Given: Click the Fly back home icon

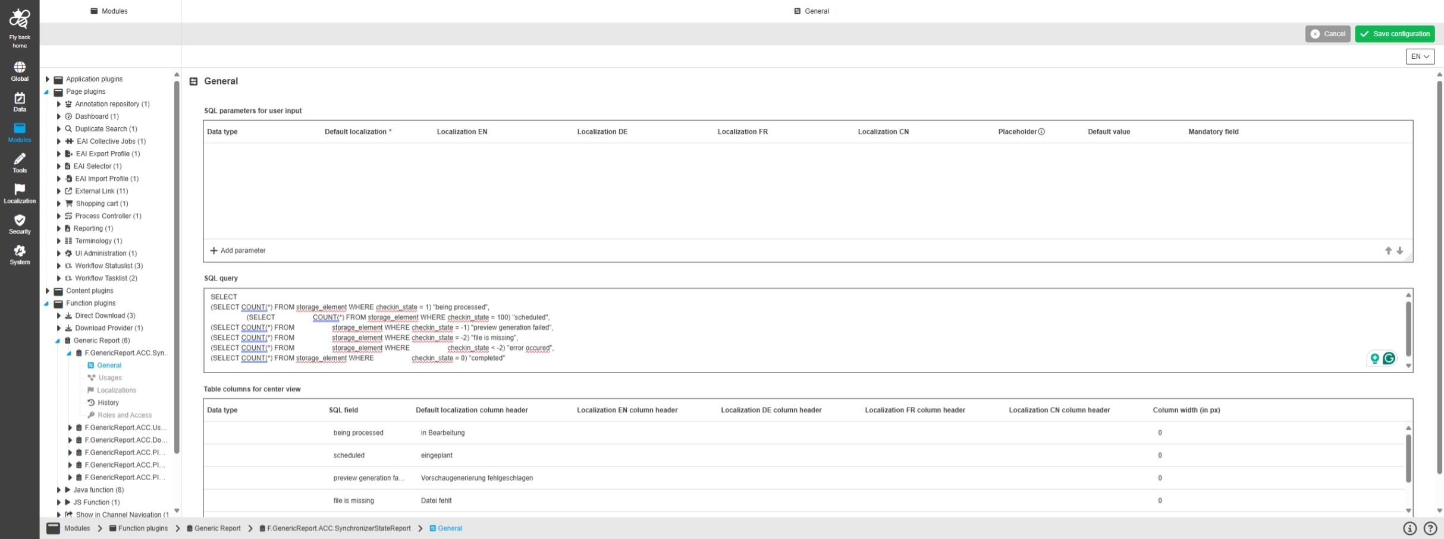Looking at the screenshot, I should point(20,19).
